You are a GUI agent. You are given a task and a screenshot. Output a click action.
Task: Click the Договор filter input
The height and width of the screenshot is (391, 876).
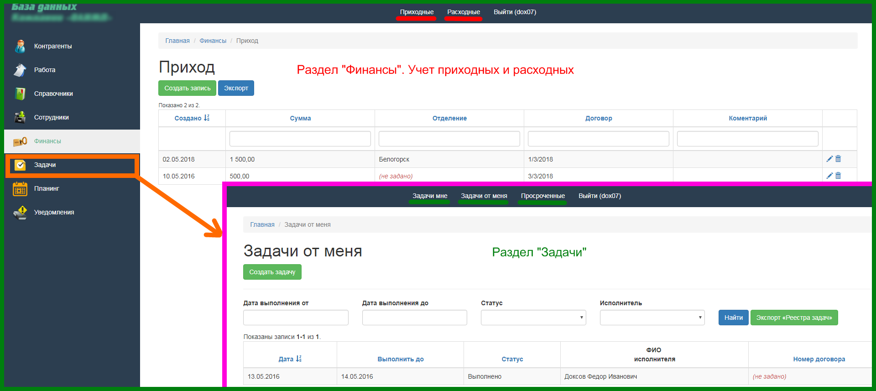coord(599,139)
